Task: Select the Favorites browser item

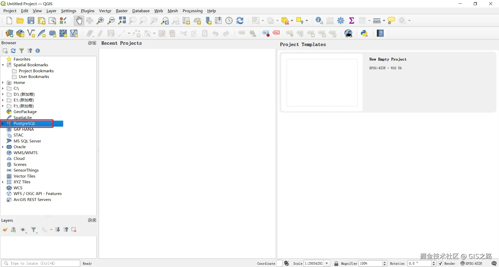Action: 22,59
